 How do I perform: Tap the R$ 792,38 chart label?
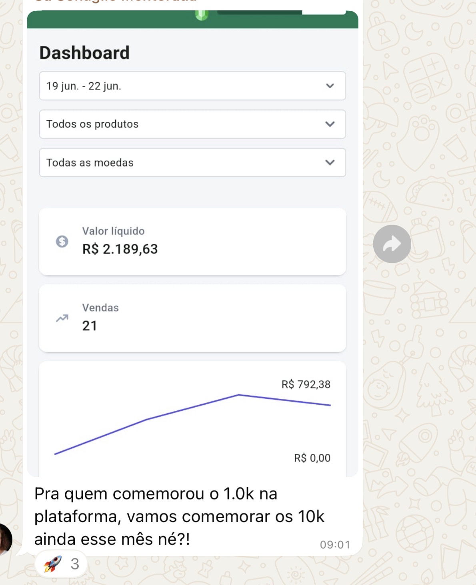coord(306,384)
